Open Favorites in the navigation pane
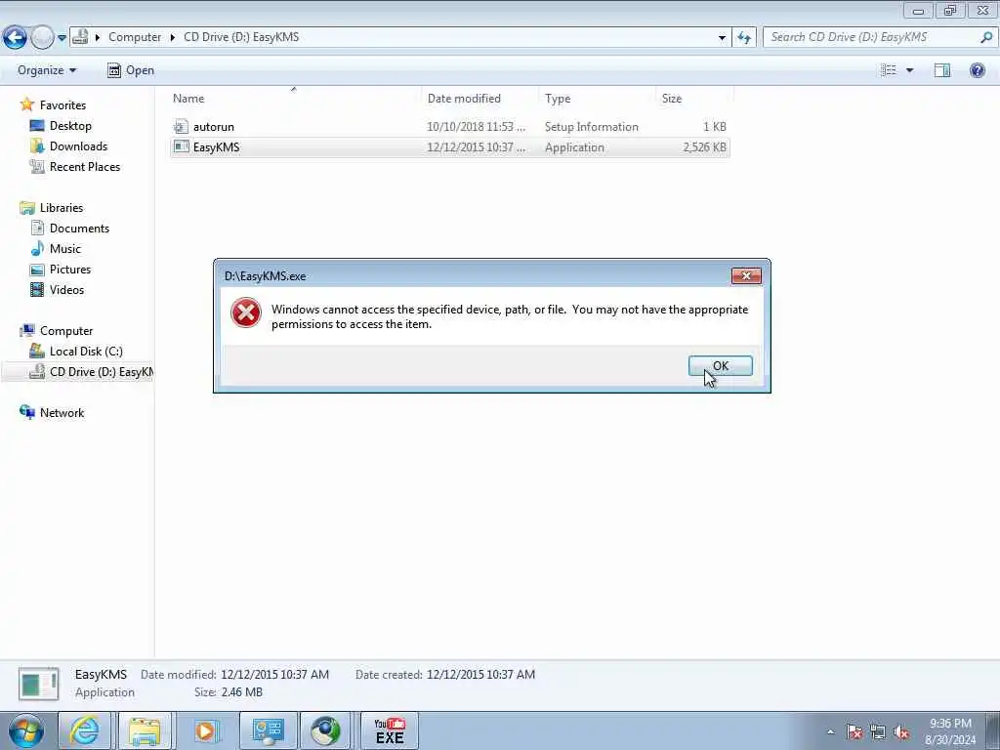1000x750 pixels. [x=62, y=105]
